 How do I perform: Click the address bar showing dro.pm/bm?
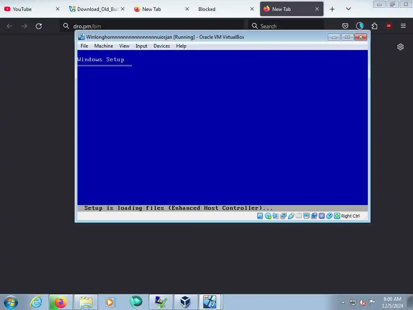point(152,26)
